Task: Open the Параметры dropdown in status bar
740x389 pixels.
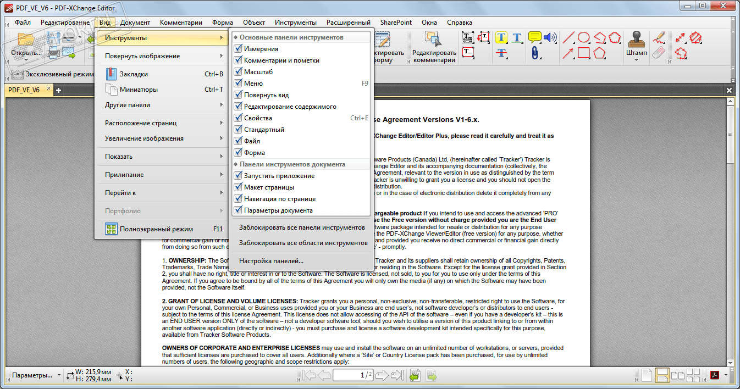Action: [36, 375]
